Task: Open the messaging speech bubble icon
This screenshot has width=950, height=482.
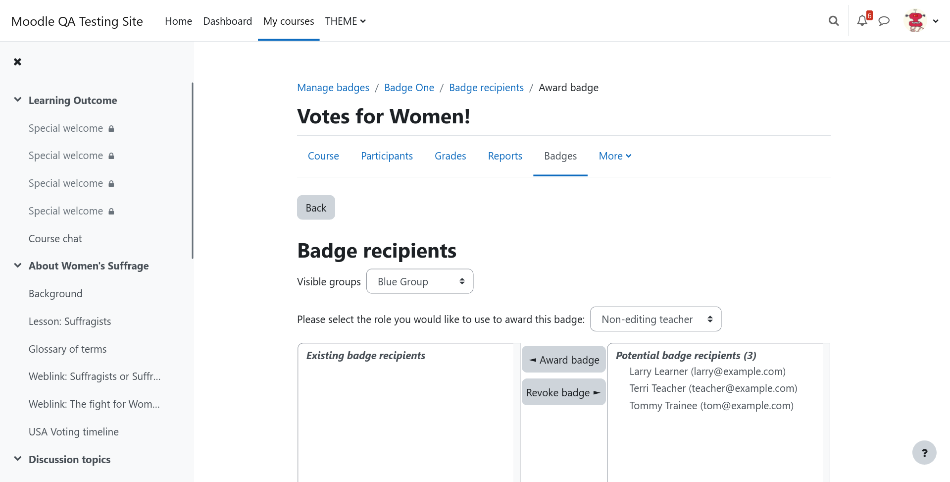Action: (884, 21)
